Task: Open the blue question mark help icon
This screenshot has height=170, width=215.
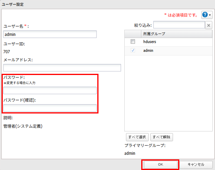Action: 205,15
